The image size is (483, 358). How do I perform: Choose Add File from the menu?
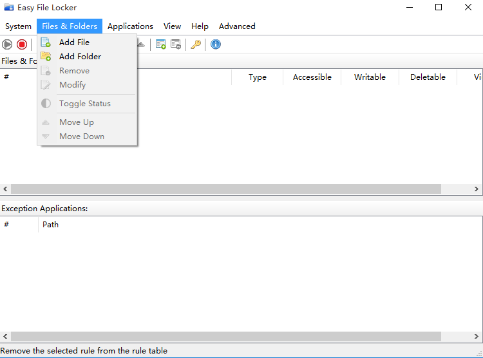(74, 42)
